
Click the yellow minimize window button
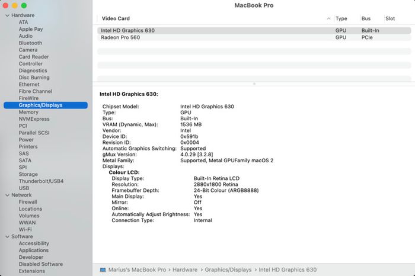(x=15, y=5)
